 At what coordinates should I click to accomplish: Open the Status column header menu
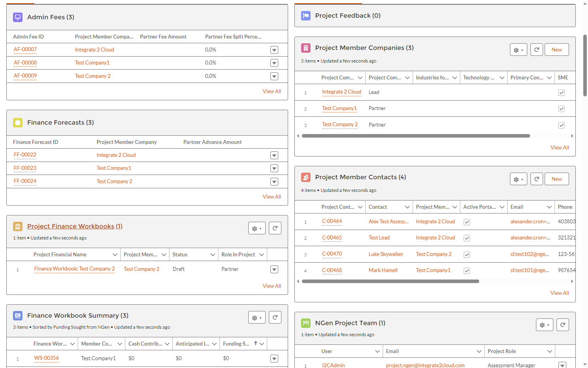(213, 255)
